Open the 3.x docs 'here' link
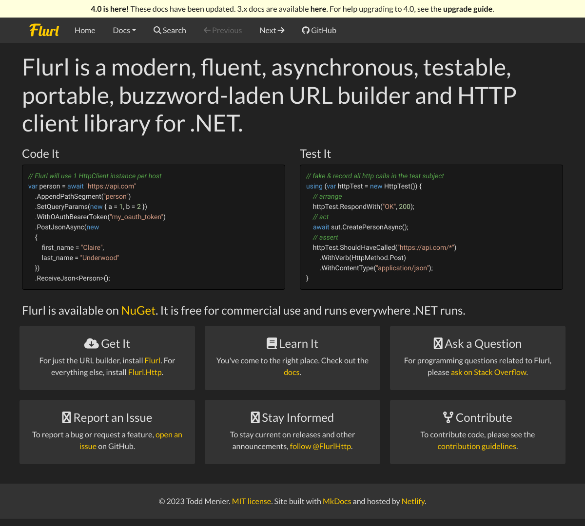585x526 pixels. [318, 9]
